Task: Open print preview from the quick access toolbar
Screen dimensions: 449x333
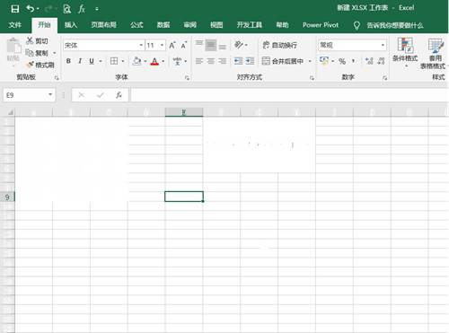Action: [x=67, y=9]
